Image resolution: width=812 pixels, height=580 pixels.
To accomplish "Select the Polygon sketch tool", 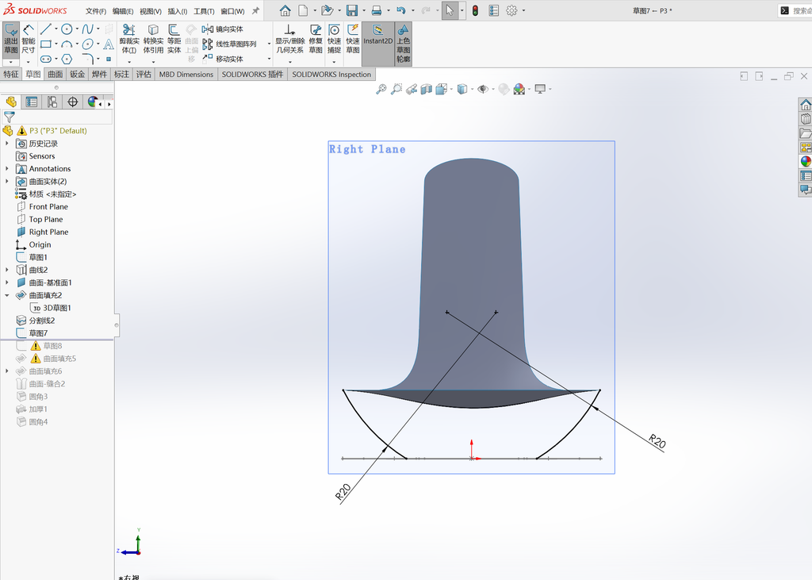I will coord(67,59).
